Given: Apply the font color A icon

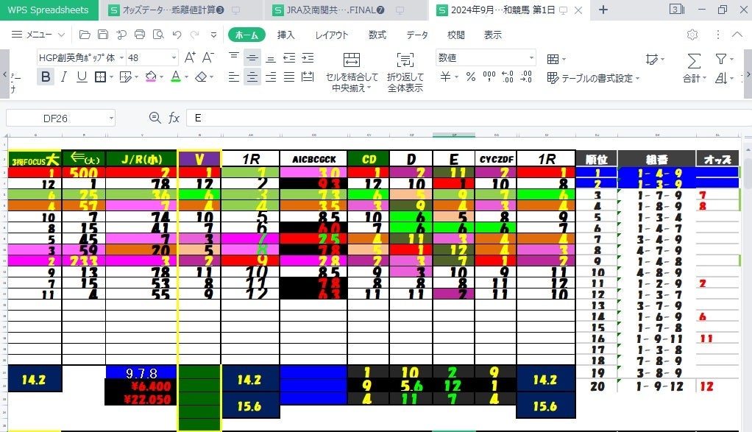Looking at the screenshot, I should 176,77.
